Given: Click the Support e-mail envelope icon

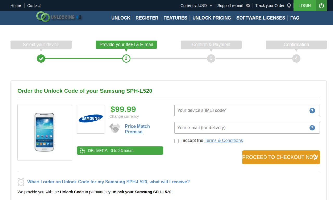Looking at the screenshot, I should pos(248,5).
